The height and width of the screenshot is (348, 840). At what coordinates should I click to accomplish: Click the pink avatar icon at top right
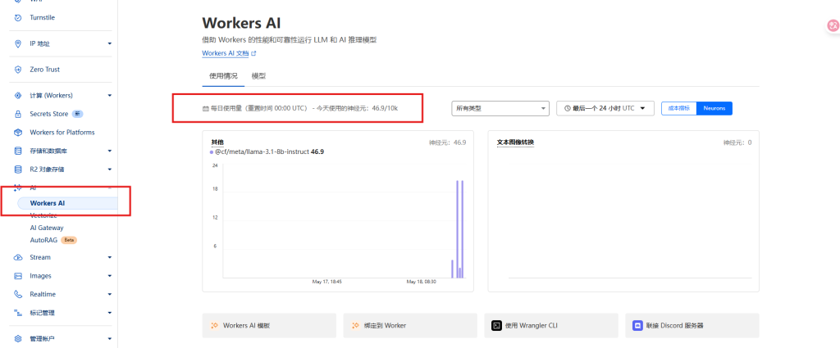pos(833,25)
